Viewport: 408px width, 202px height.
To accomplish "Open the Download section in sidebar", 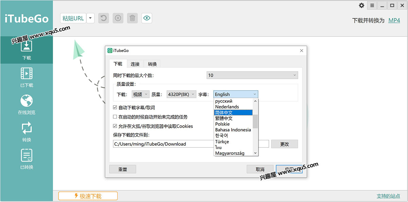I will tap(27, 49).
